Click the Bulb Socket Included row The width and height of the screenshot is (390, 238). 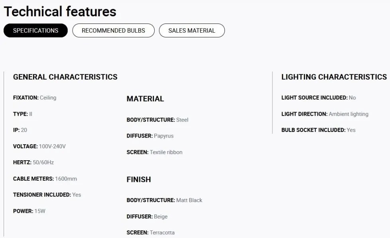coord(318,130)
